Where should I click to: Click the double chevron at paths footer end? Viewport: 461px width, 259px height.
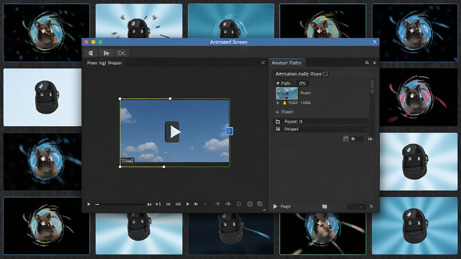tap(371, 206)
